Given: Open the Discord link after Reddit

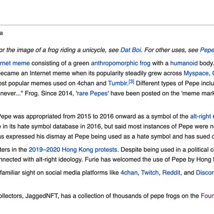Looking at the screenshot, I should 205,173.
